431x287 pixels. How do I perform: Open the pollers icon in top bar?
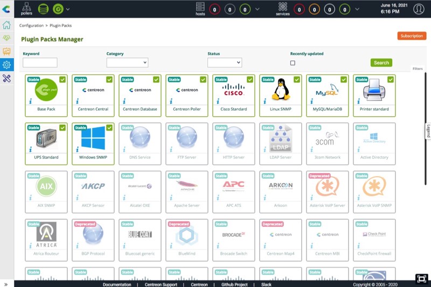26,8
